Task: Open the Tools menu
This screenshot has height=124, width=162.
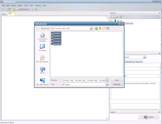Action: tap(26, 6)
